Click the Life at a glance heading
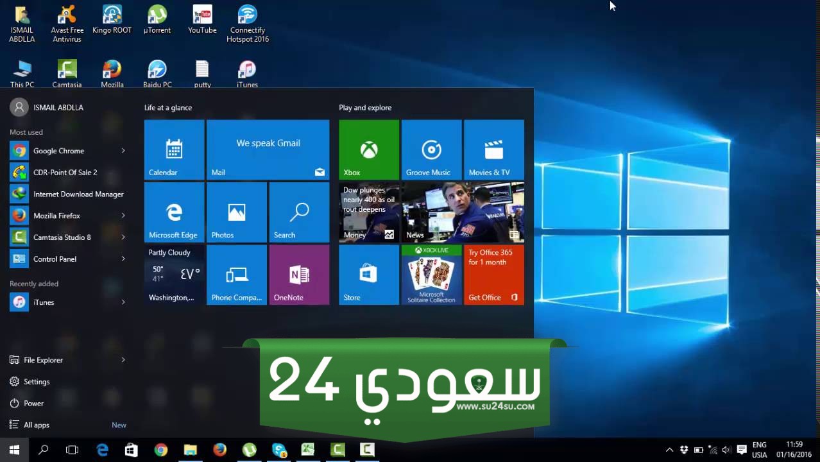Image resolution: width=820 pixels, height=462 pixels. pos(168,108)
